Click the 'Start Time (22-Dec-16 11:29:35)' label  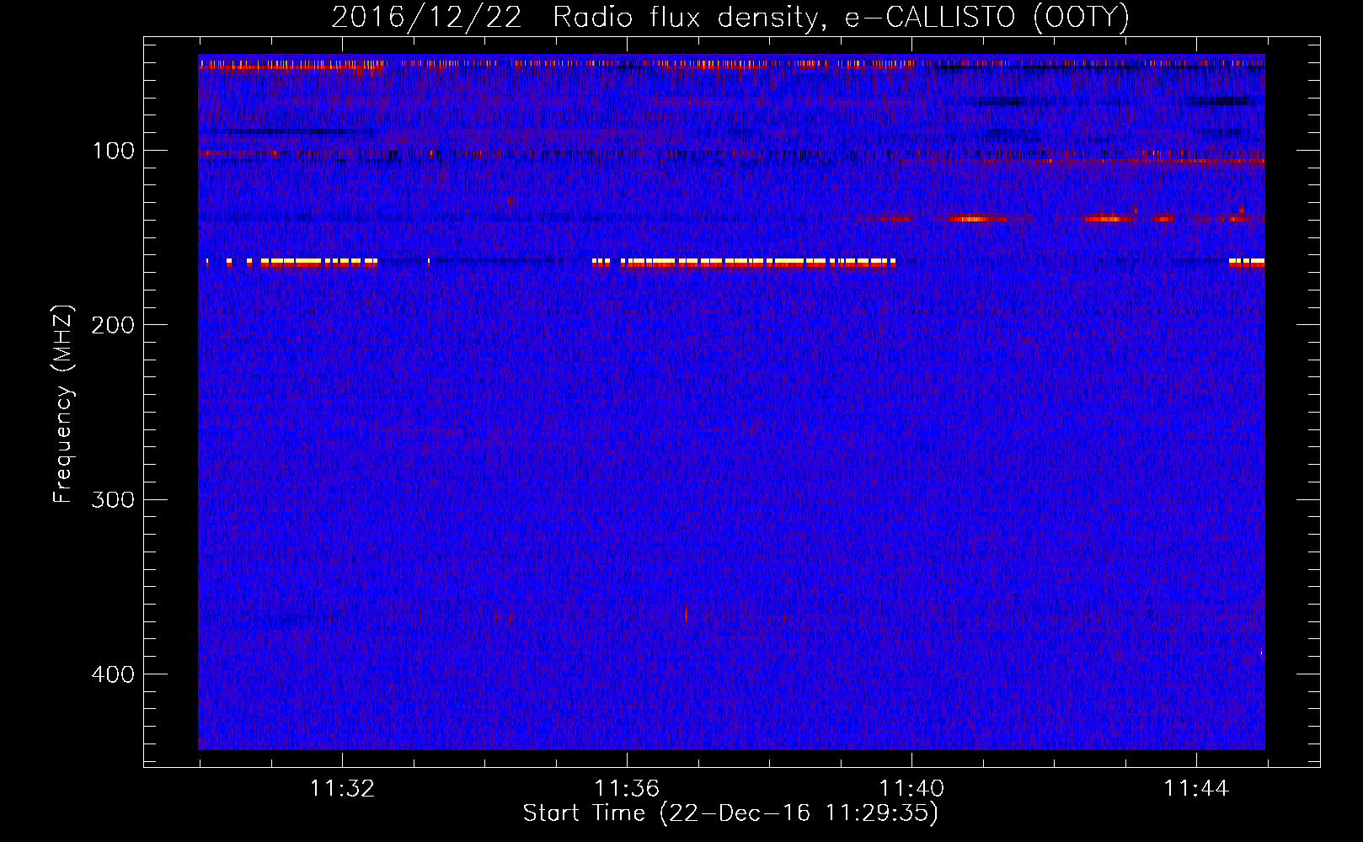(x=730, y=813)
